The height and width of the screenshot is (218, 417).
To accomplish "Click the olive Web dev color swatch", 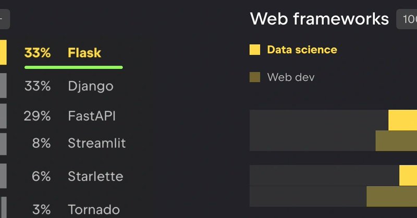I will [255, 78].
